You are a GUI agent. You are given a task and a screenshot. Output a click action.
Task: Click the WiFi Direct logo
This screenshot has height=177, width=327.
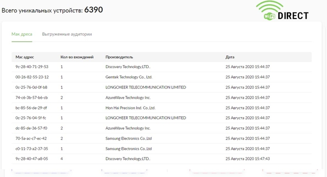[282, 11]
